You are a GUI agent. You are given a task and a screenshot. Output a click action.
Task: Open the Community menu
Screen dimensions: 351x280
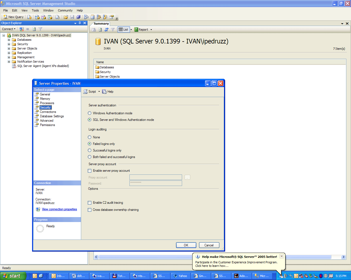(x=65, y=10)
